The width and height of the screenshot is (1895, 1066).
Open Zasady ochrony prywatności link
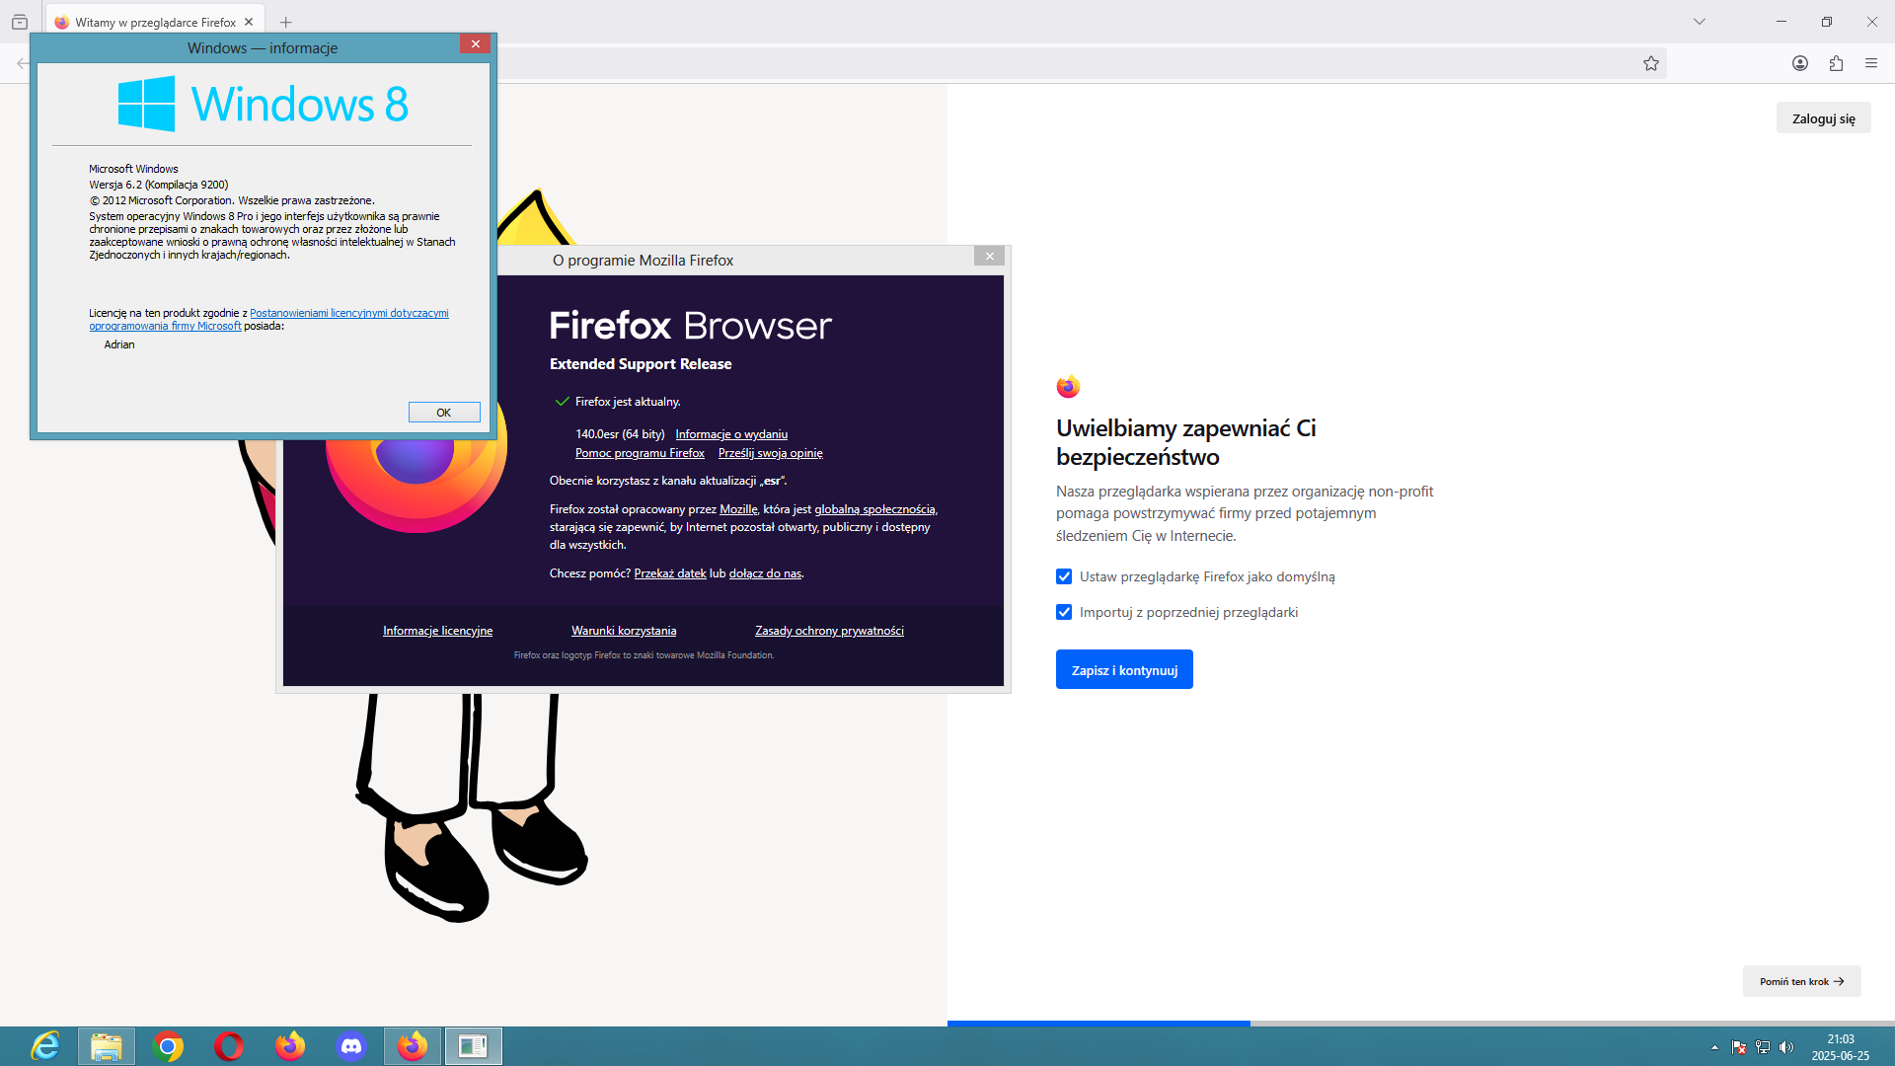click(x=829, y=631)
